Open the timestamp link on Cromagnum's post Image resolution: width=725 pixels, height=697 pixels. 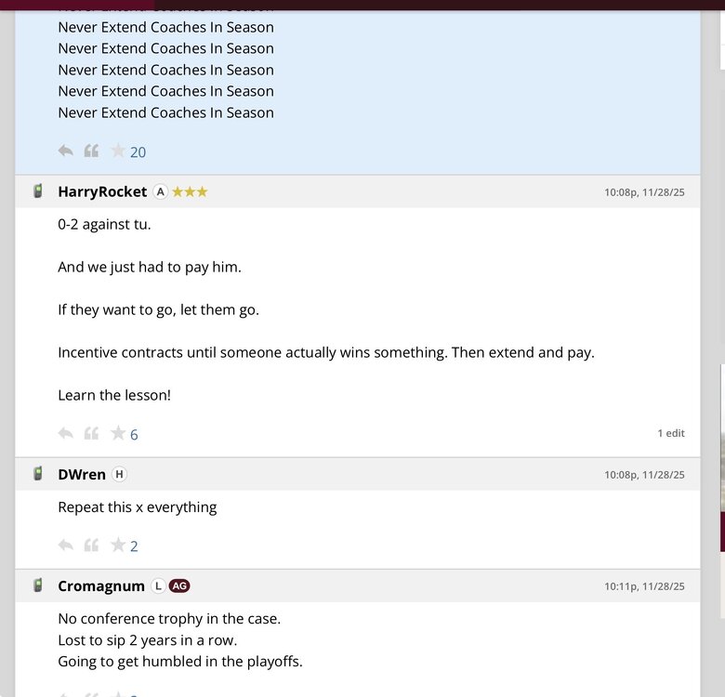644,586
